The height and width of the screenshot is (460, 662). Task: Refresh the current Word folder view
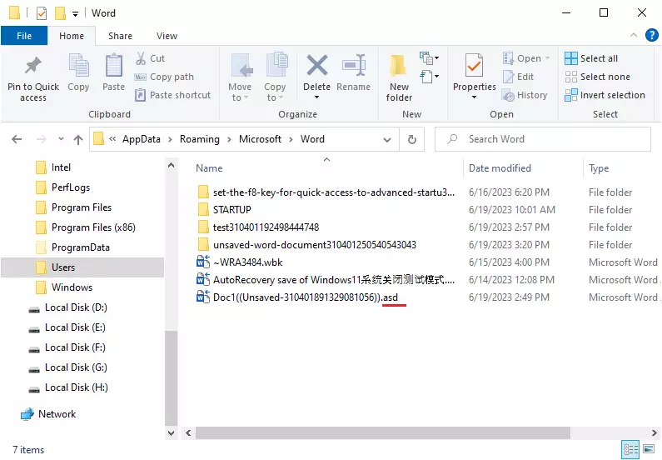[411, 140]
